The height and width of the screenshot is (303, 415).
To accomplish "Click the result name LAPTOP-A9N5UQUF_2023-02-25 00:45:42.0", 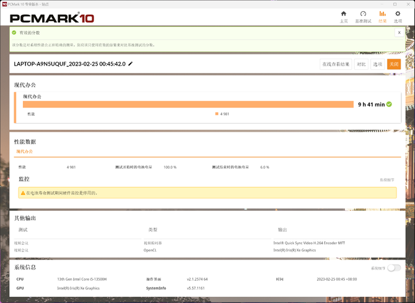I will pos(69,64).
